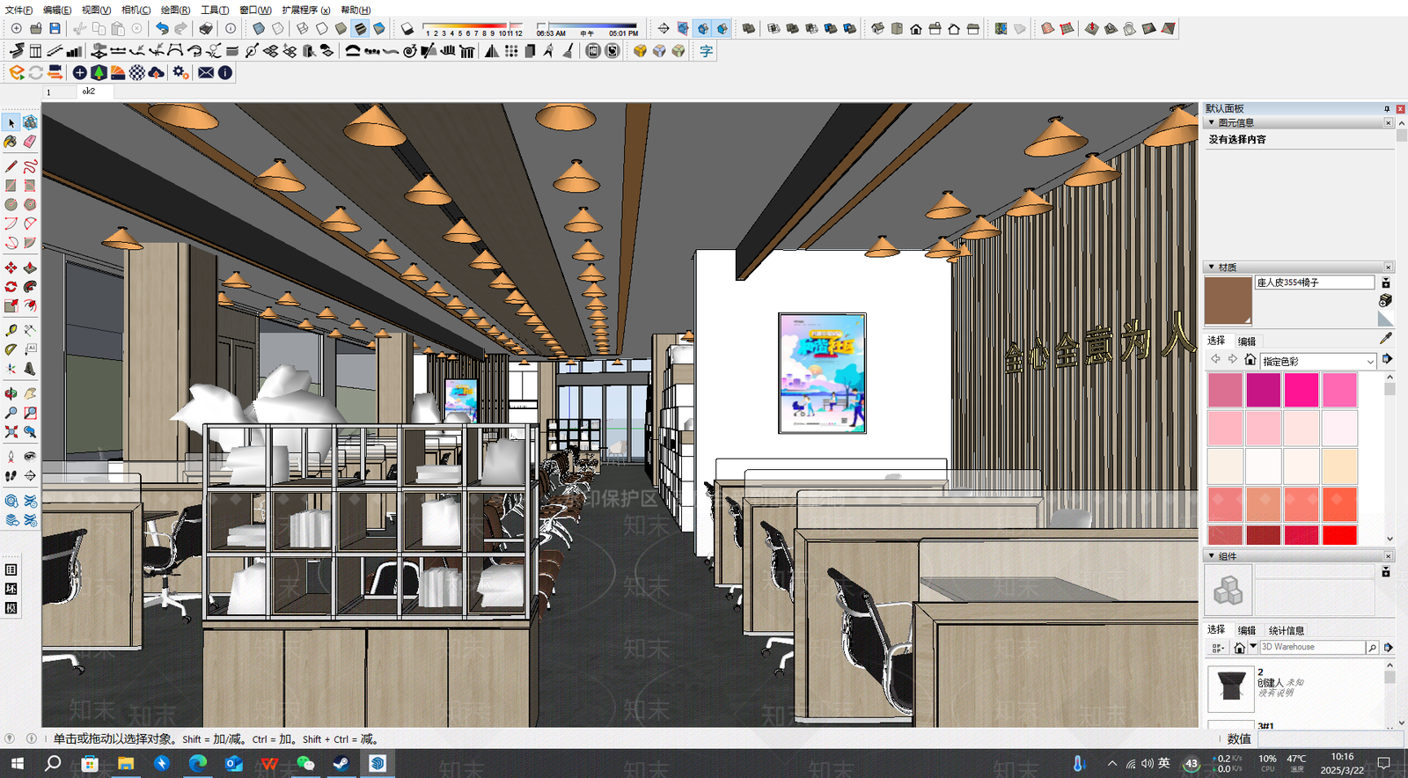Toggle shadows display button
The image size is (1408, 778).
coord(407,28)
